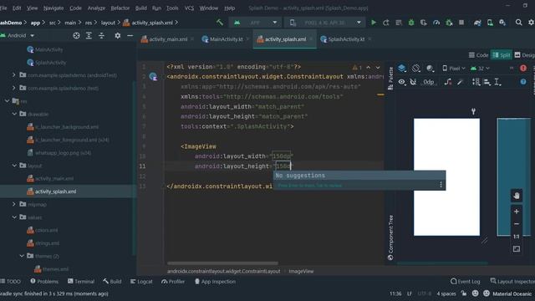Click the align widgets icon
The width and height of the screenshot is (535, 301).
click(x=487, y=82)
